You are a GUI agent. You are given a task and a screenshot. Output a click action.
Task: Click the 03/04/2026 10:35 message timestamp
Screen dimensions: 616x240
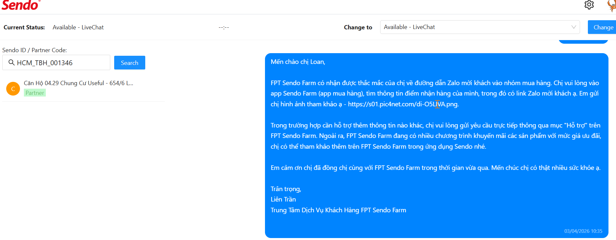coord(583,231)
